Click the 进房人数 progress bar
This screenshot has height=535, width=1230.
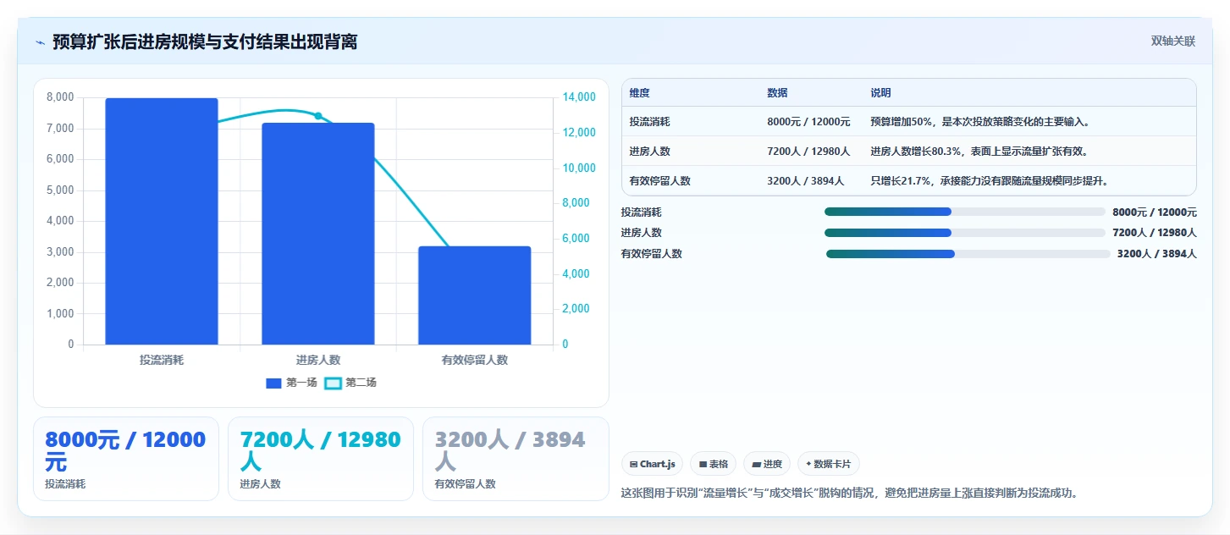coord(965,233)
